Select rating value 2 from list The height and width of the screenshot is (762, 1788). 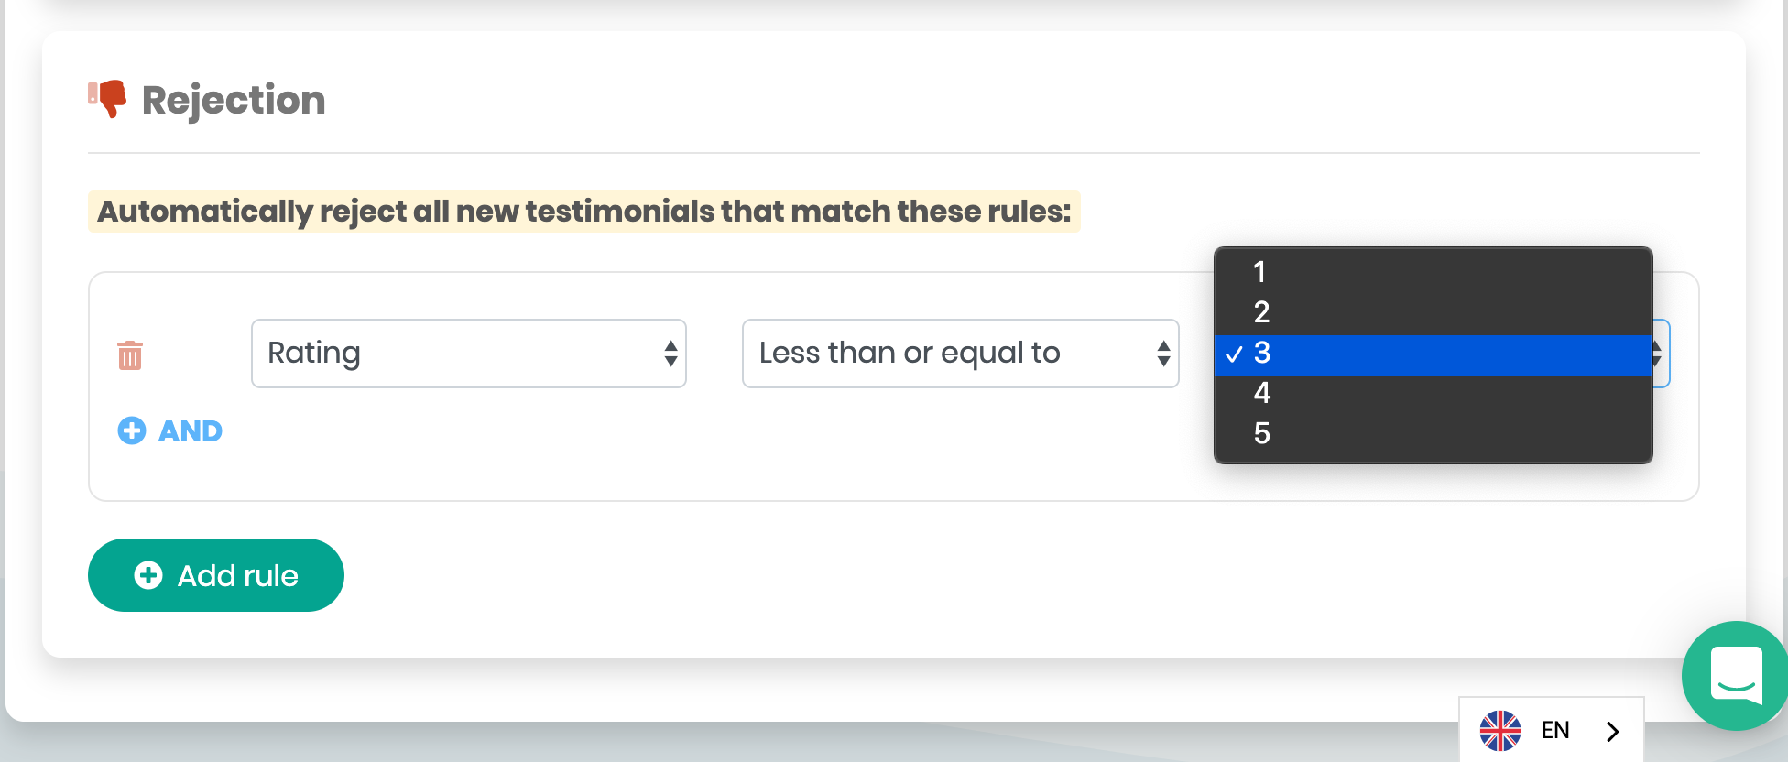coord(1261,312)
